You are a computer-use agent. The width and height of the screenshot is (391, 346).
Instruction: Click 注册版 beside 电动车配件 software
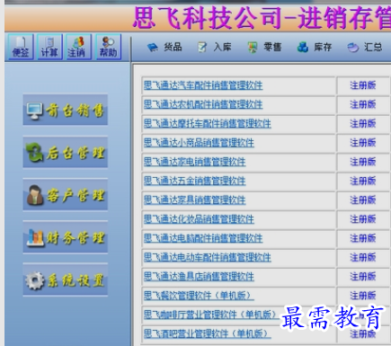tap(363, 258)
